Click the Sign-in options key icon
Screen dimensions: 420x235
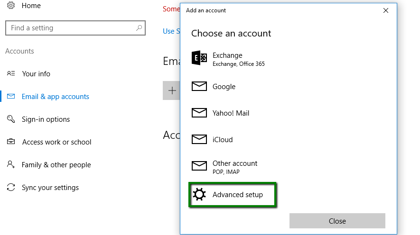tap(11, 119)
